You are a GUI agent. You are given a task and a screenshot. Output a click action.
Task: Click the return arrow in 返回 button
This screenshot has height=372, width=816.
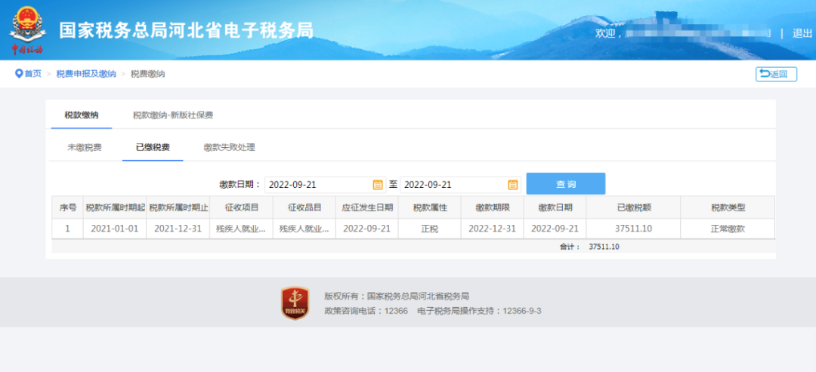coord(765,74)
